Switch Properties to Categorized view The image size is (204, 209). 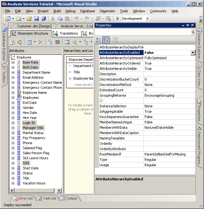[x=99, y=40]
